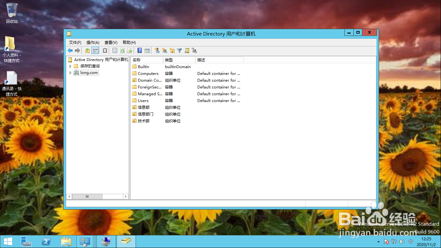Screen dimensions: 441x248
Task: Click the Refresh toolbar icon
Action: point(122,51)
